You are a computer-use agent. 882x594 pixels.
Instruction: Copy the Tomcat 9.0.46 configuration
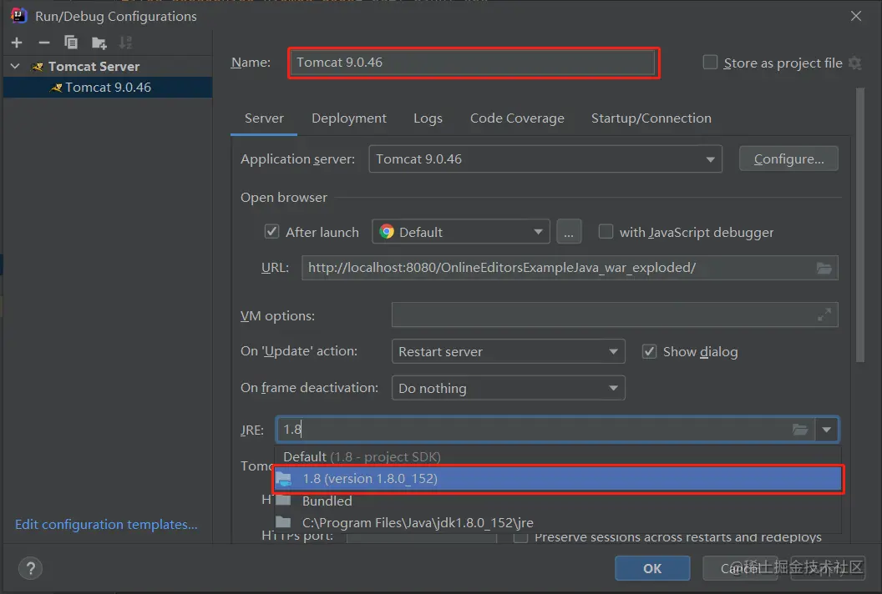coord(71,42)
